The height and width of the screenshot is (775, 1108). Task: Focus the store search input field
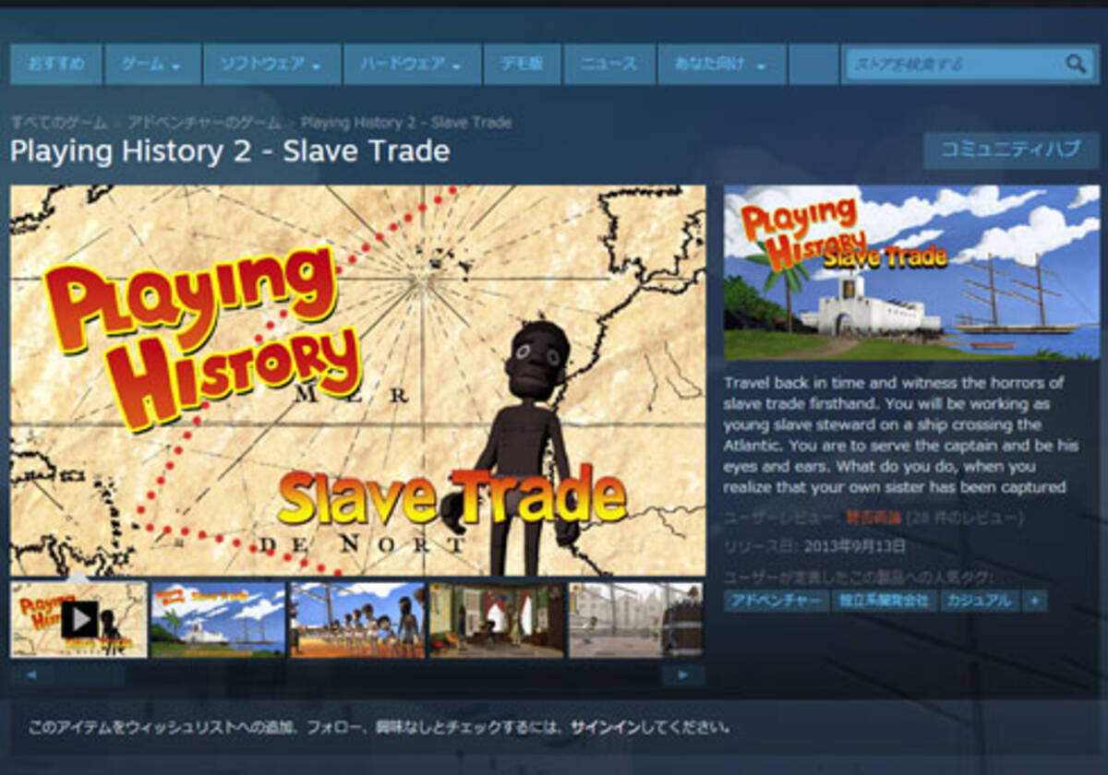click(x=954, y=64)
